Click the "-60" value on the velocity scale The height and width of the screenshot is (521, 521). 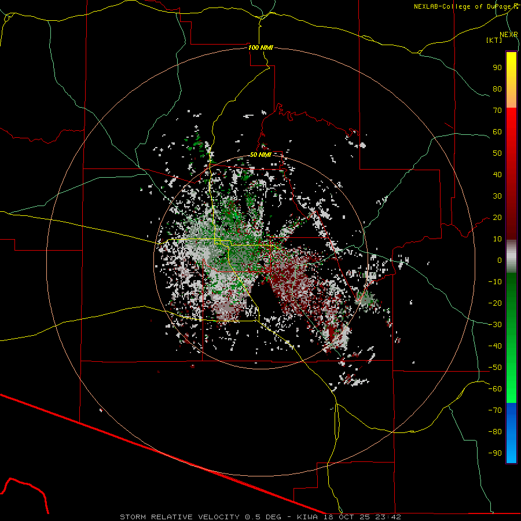[495, 389]
